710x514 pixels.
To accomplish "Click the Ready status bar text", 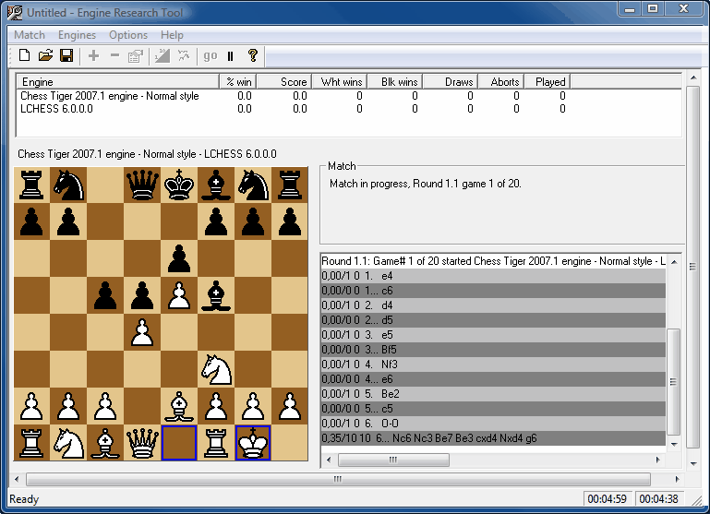I will pyautogui.click(x=24, y=498).
